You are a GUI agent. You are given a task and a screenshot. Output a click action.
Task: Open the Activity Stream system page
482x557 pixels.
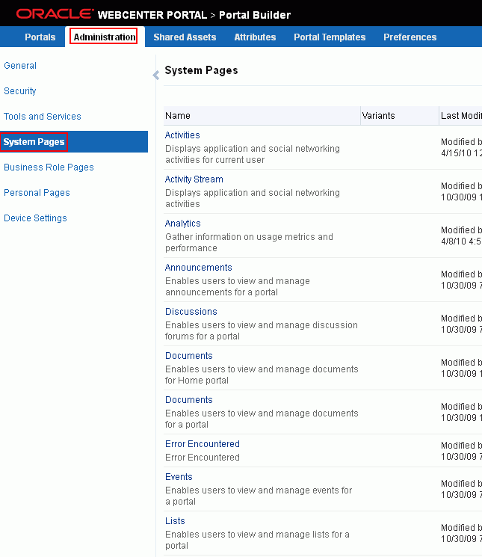(194, 179)
